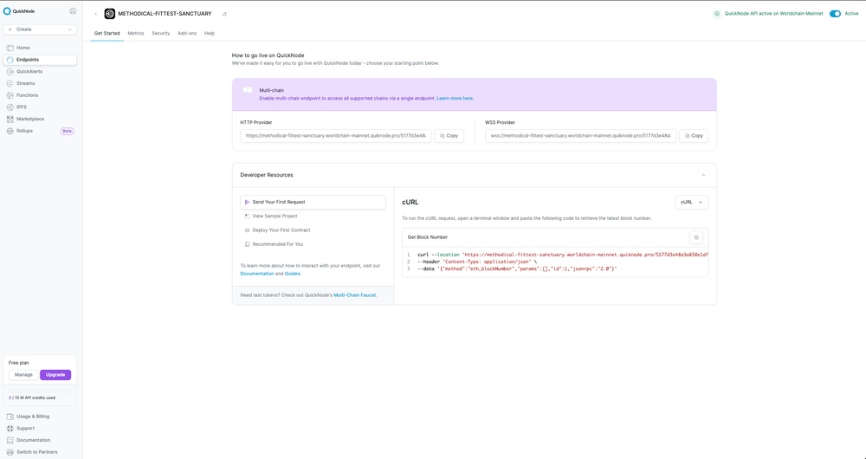Select View Sample Project item
Image resolution: width=866 pixels, height=459 pixels.
coord(313,217)
